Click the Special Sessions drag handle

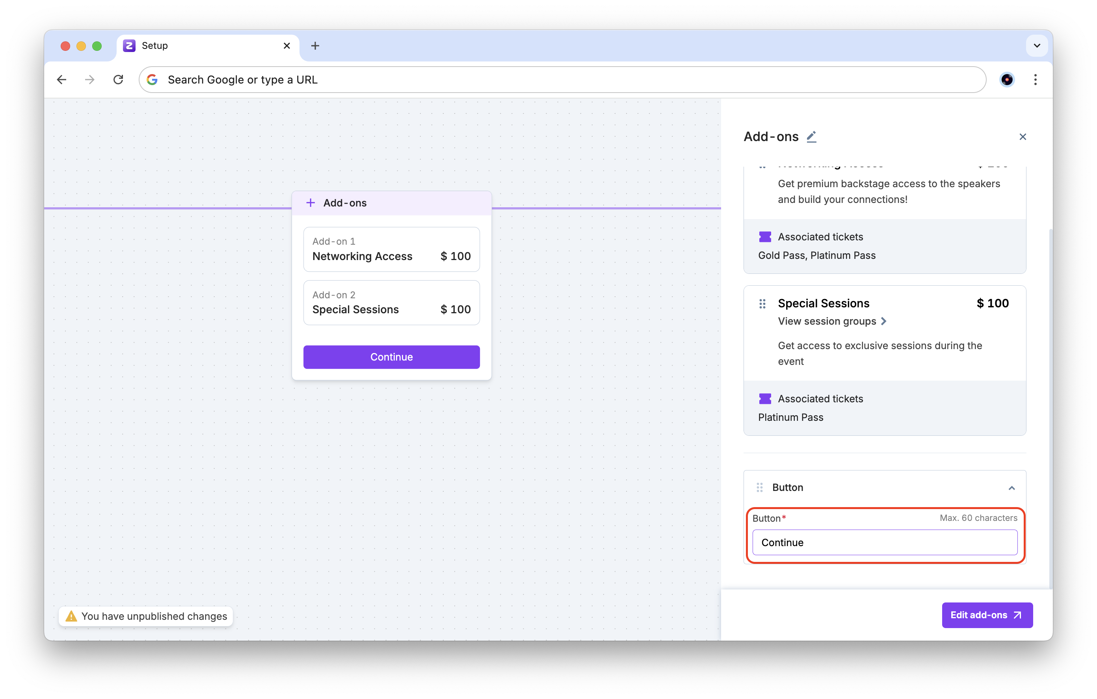click(x=762, y=303)
